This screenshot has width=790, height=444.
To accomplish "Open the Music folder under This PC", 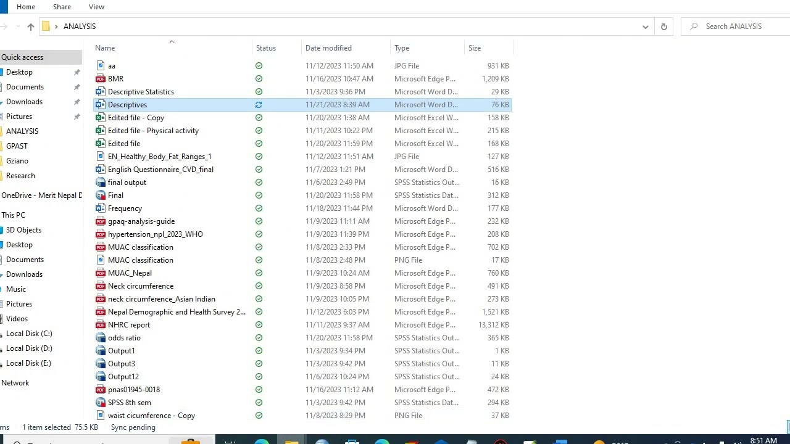I will pyautogui.click(x=16, y=289).
